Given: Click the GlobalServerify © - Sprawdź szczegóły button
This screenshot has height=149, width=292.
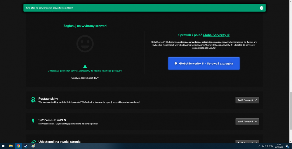Looking at the screenshot, I should [204, 63].
